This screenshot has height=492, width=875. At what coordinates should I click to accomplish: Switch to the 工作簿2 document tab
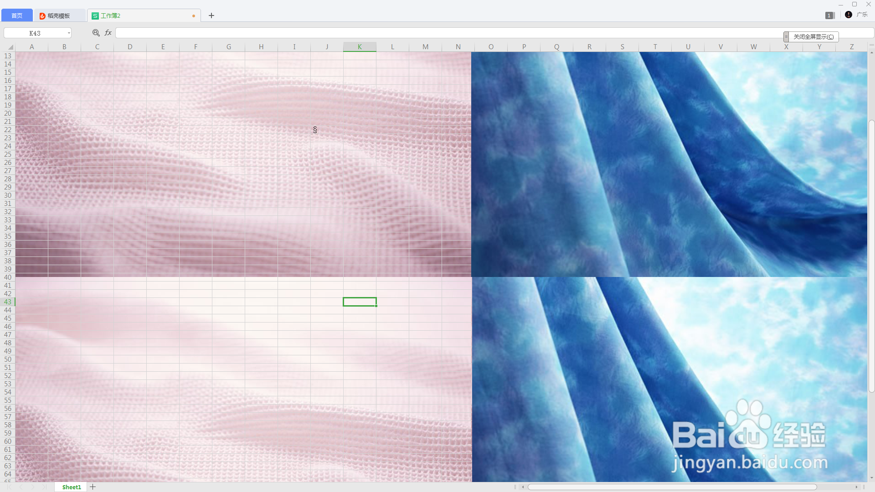[111, 15]
